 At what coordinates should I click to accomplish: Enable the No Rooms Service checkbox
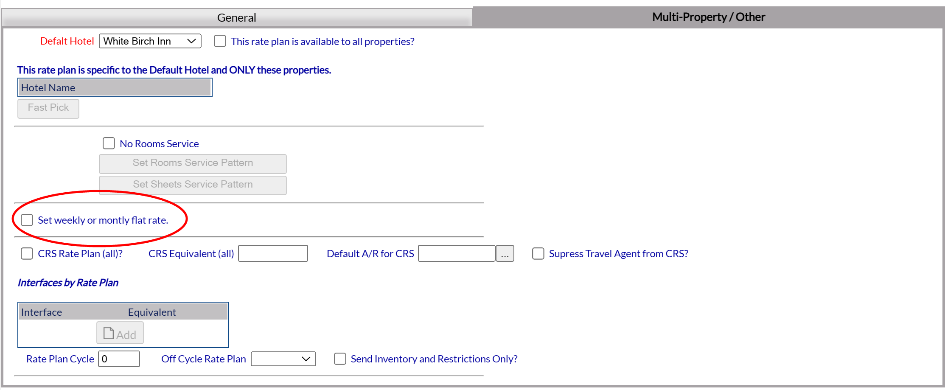coord(109,143)
